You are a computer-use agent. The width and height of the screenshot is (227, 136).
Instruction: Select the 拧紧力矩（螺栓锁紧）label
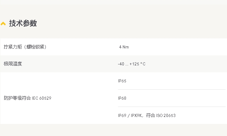(25, 47)
